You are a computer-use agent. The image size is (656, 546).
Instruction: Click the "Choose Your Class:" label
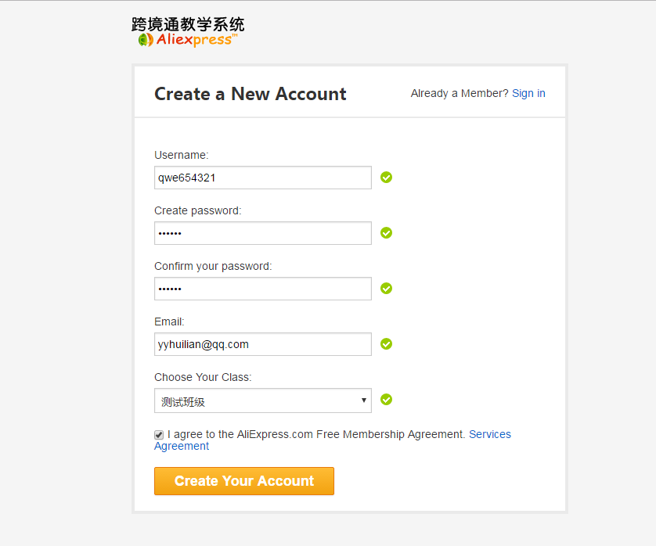pyautogui.click(x=203, y=377)
